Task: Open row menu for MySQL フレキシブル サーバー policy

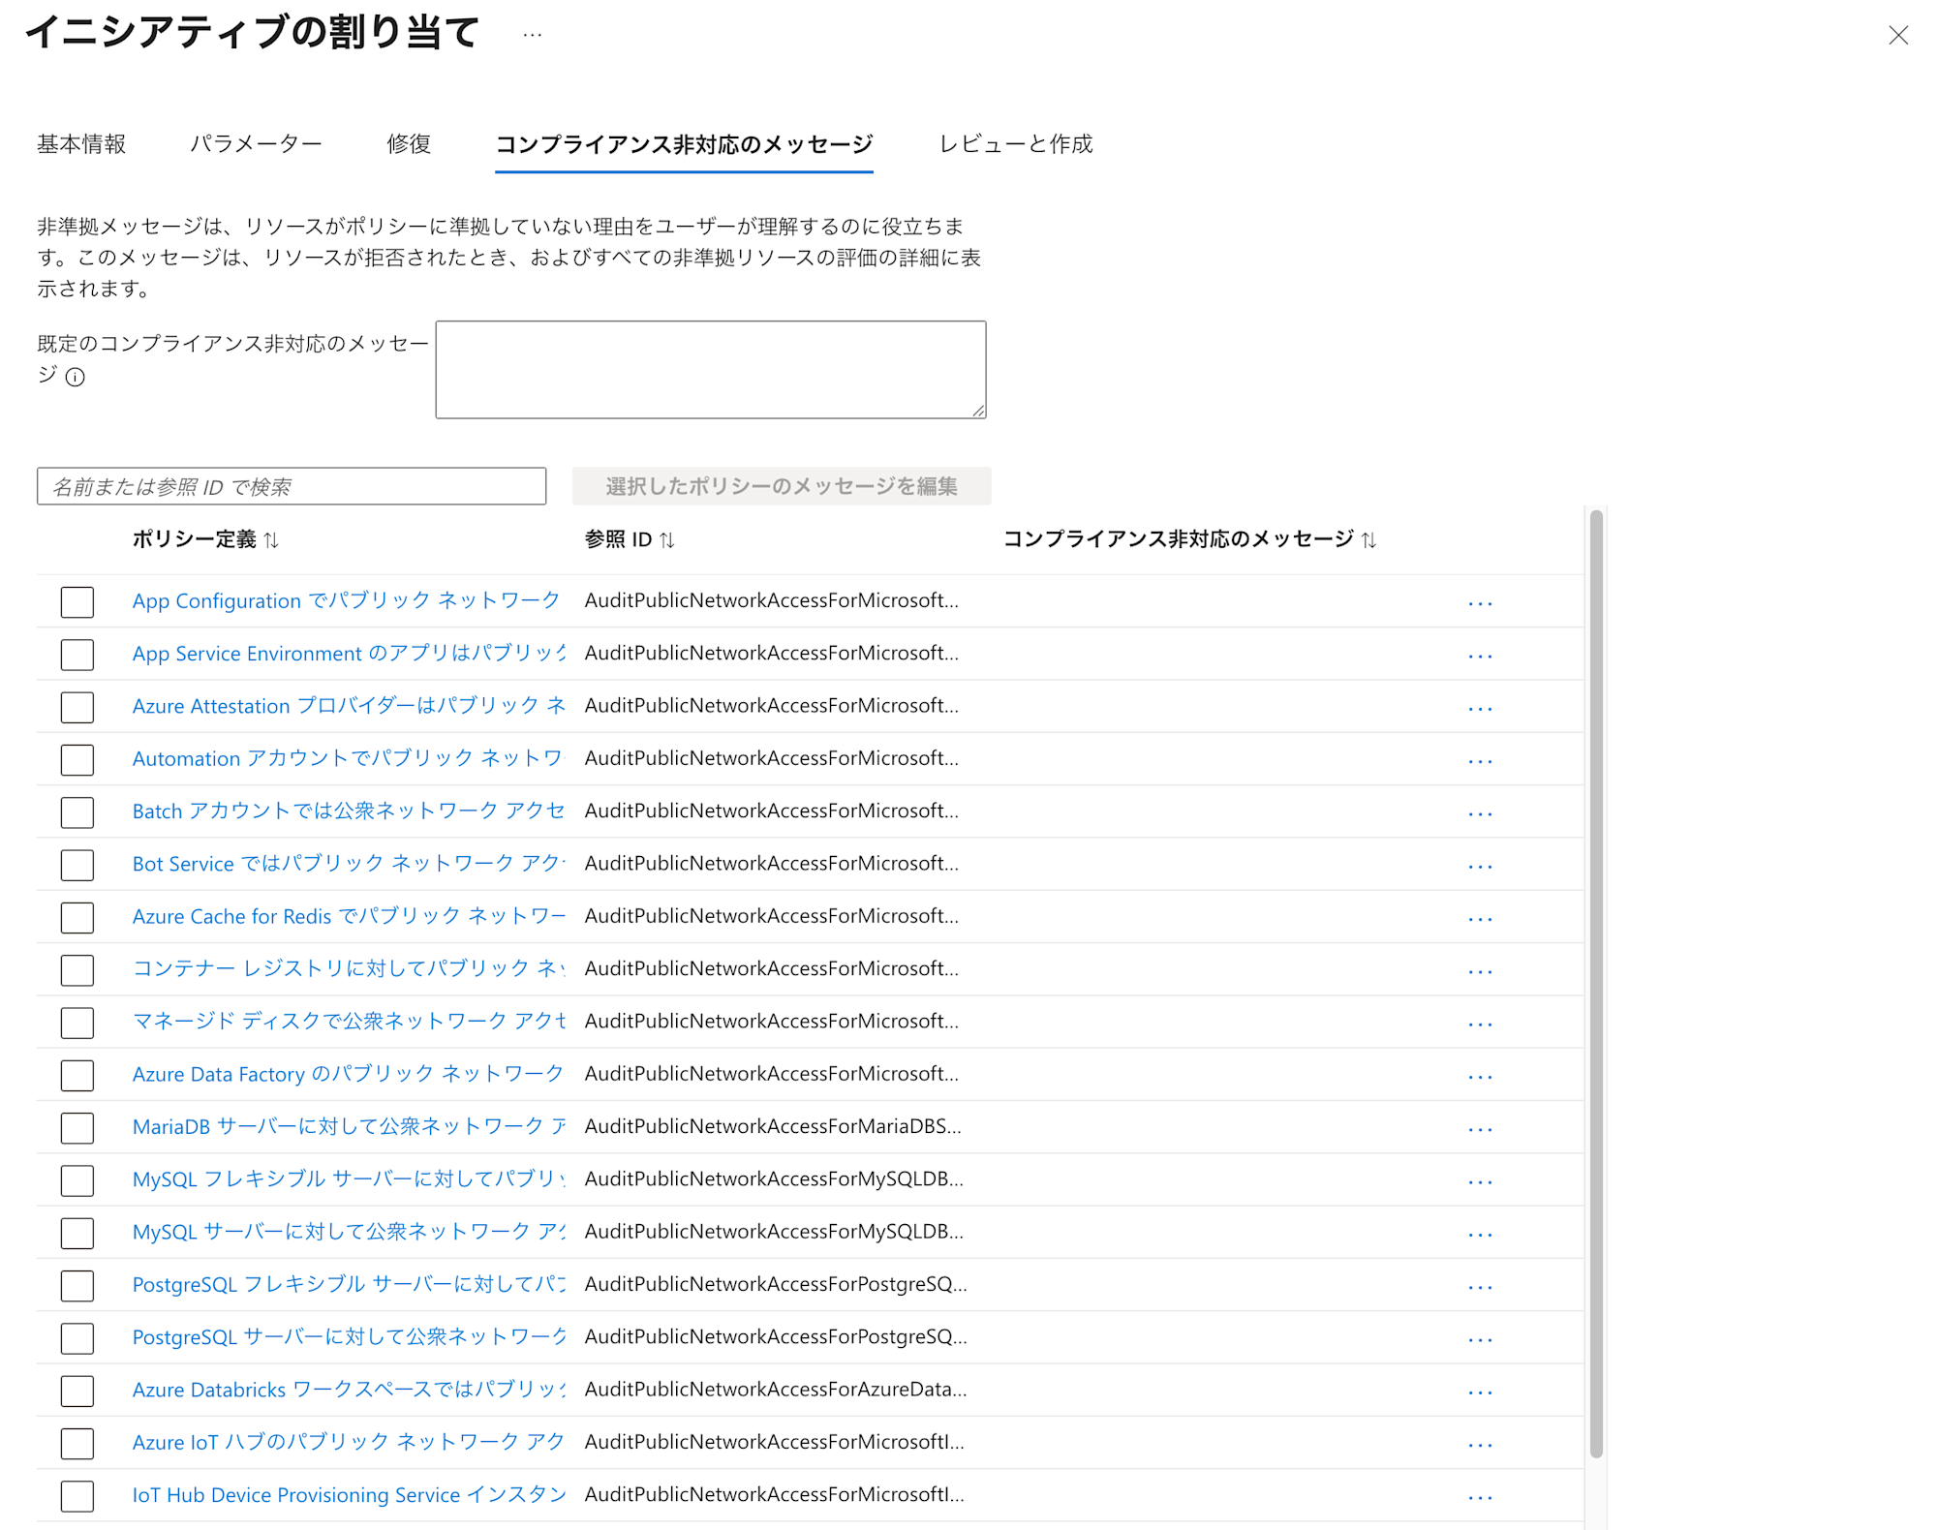Action: pyautogui.click(x=1480, y=1181)
